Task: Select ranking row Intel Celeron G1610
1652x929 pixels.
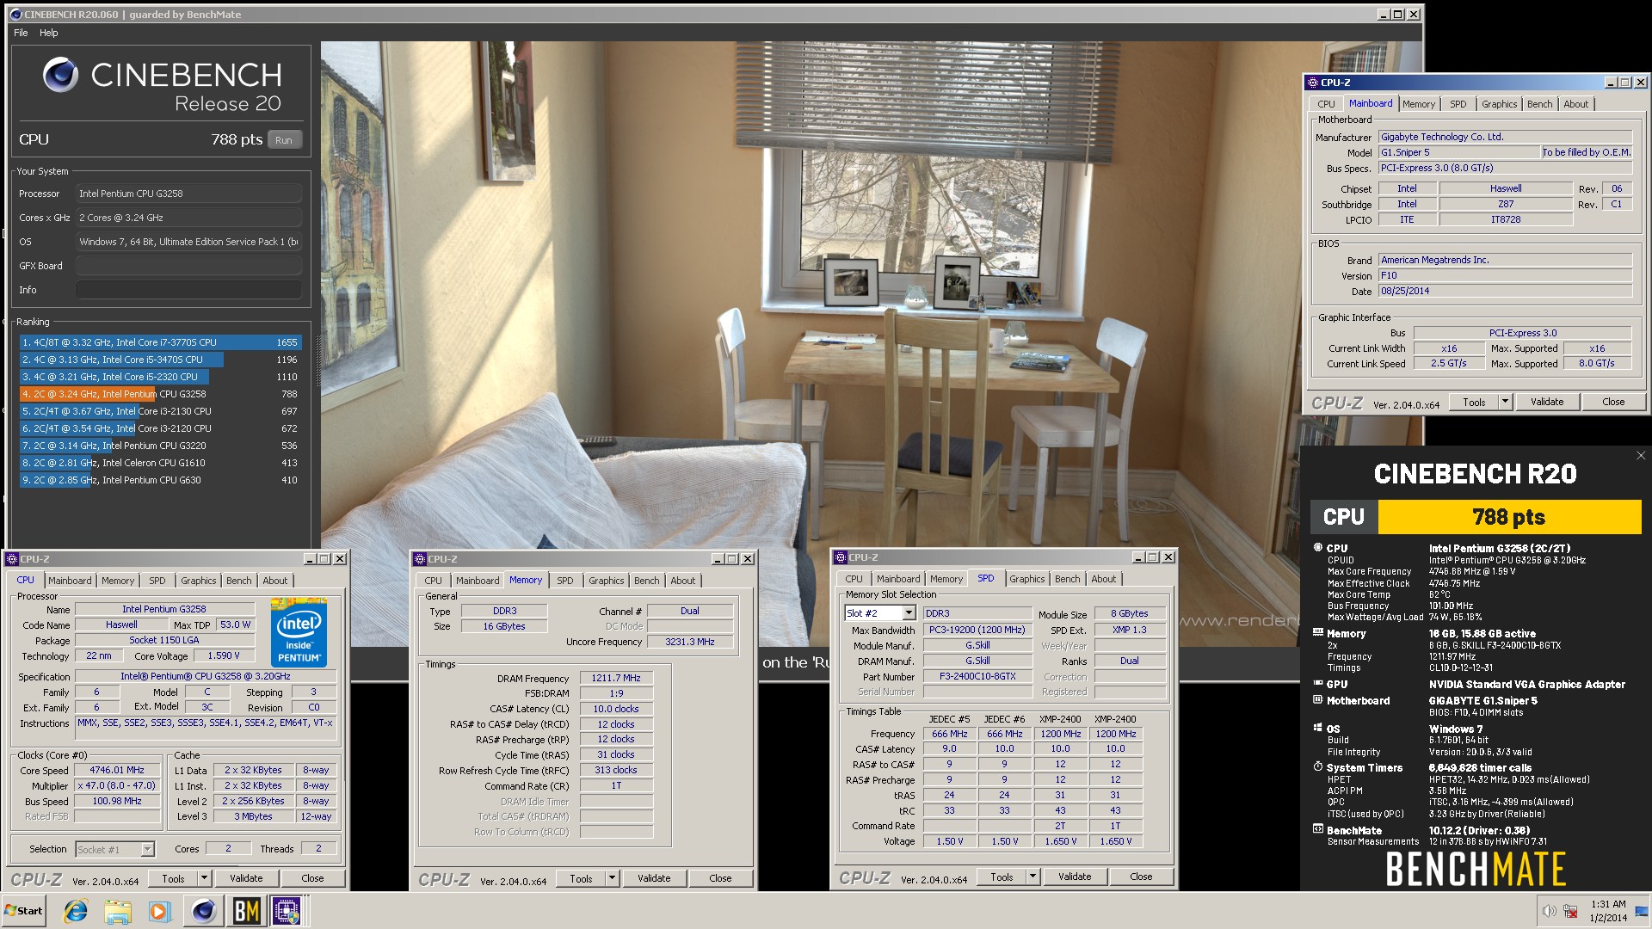Action: point(160,463)
